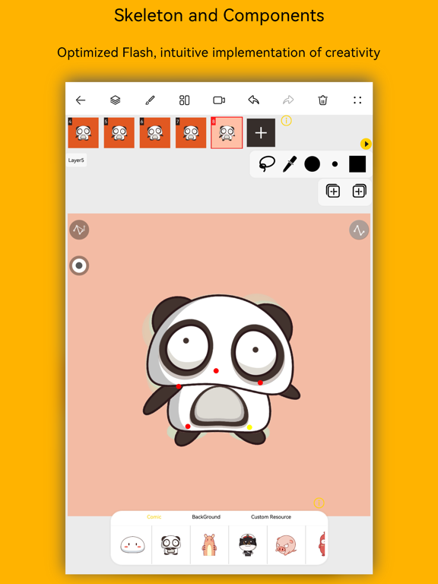Click the right add-copy plus icon

tap(359, 192)
